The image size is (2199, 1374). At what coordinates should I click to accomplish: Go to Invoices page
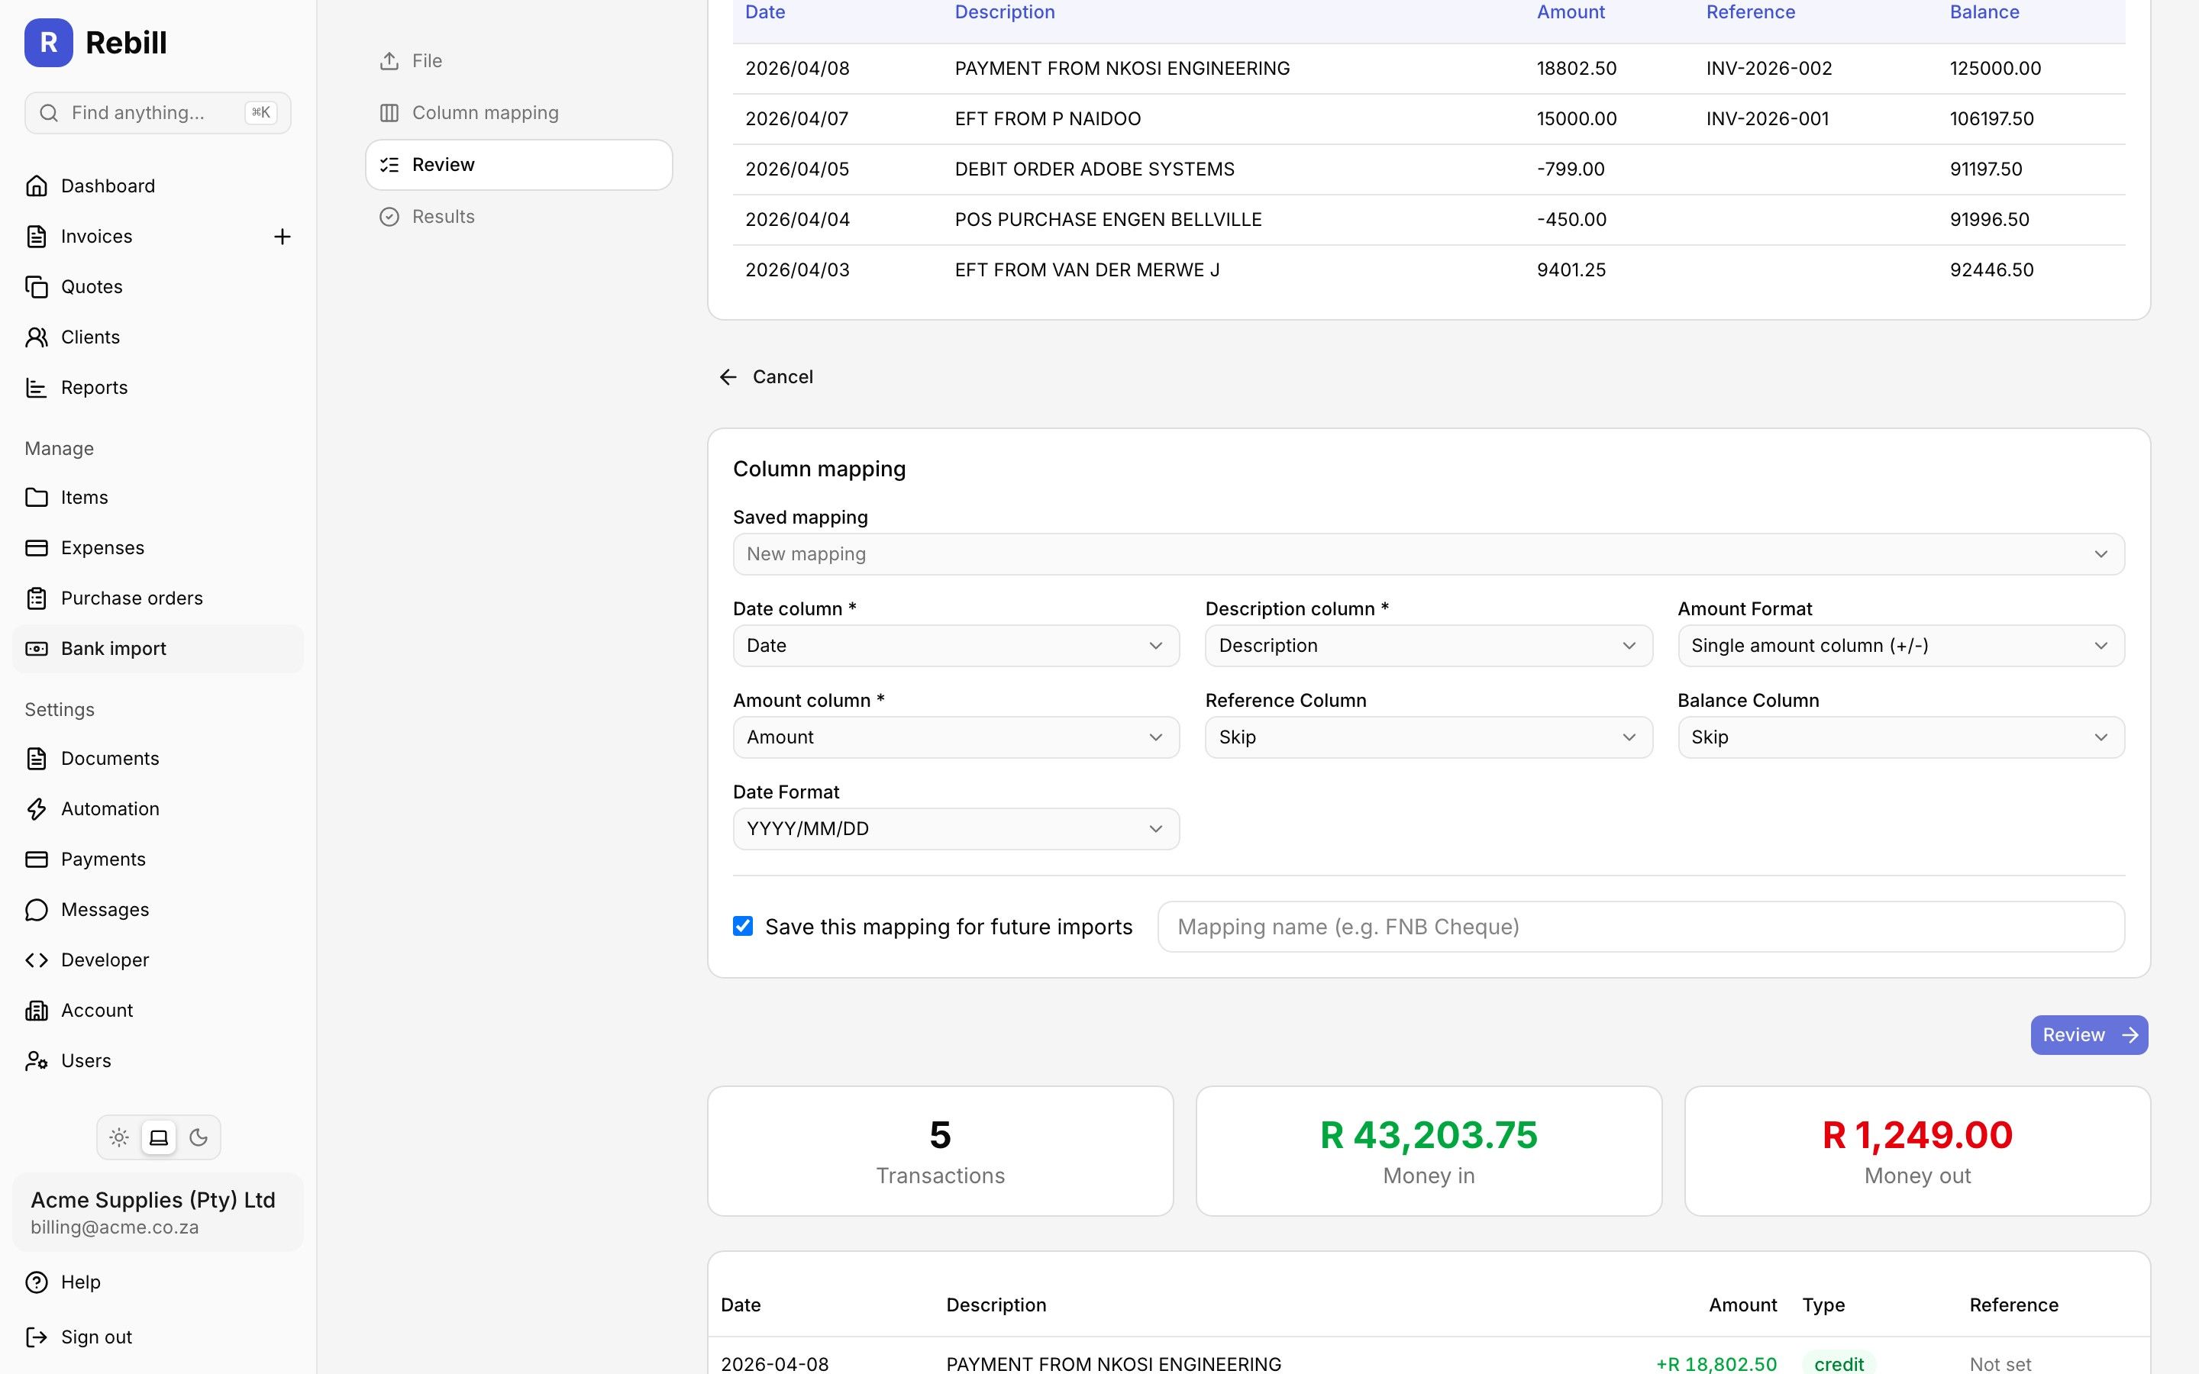tap(96, 237)
